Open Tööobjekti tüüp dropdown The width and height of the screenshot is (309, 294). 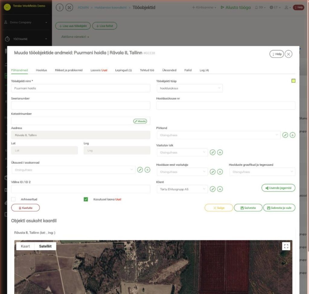pos(190,88)
